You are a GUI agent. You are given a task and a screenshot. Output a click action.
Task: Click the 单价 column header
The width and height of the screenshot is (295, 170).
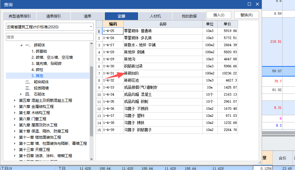coord(227,24)
